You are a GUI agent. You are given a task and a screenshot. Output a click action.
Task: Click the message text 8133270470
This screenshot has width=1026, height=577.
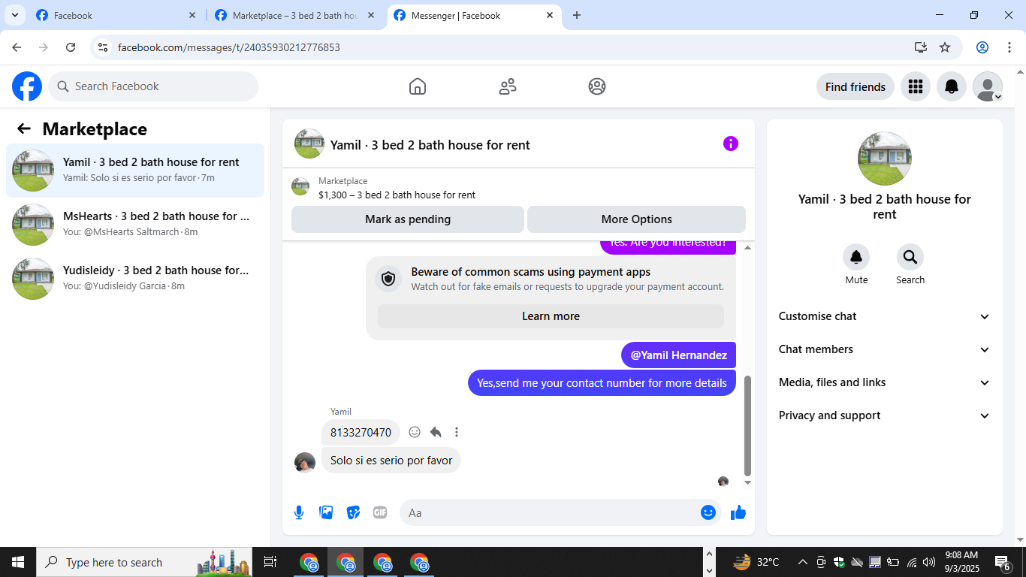click(361, 432)
